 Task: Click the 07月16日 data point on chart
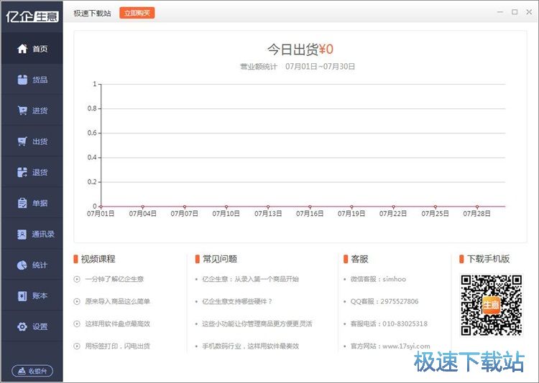point(310,207)
